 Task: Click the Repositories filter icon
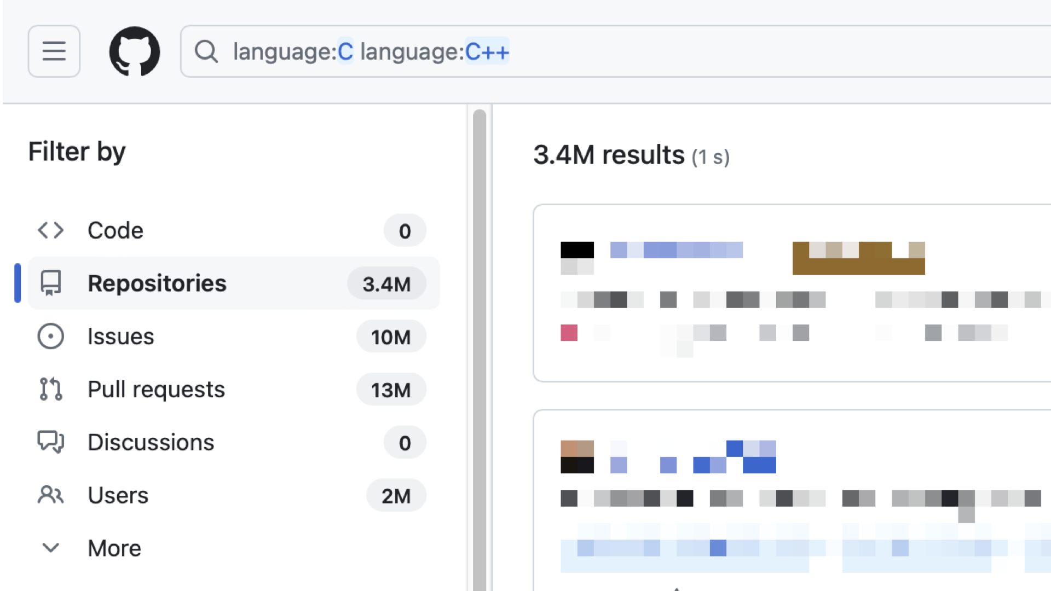(x=50, y=283)
